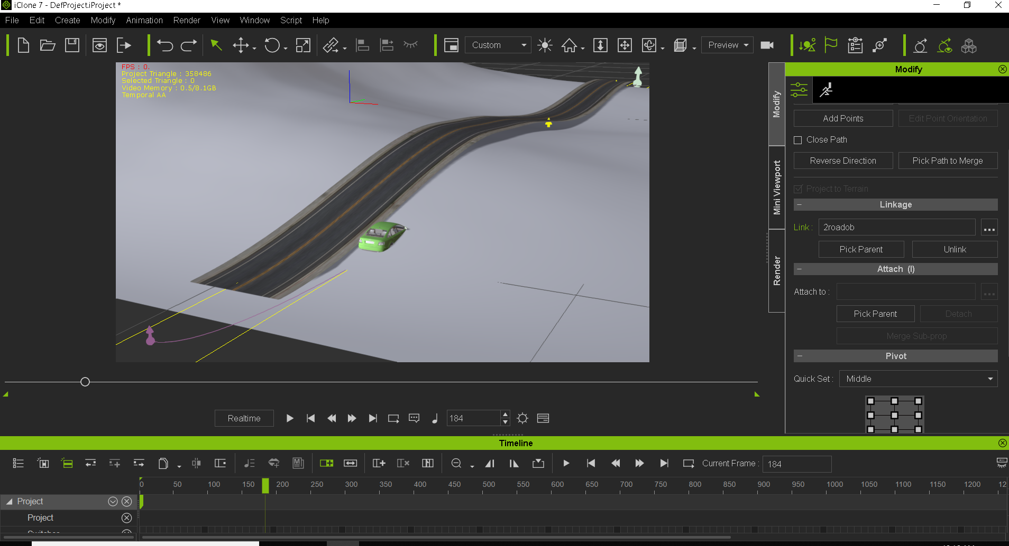Toggle Realtime playback mode
The image size is (1009, 546).
pyautogui.click(x=244, y=418)
